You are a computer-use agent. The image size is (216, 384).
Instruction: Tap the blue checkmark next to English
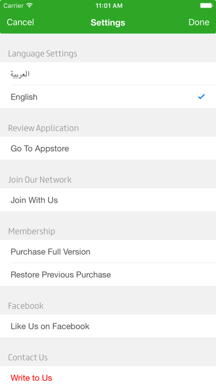pos(201,97)
